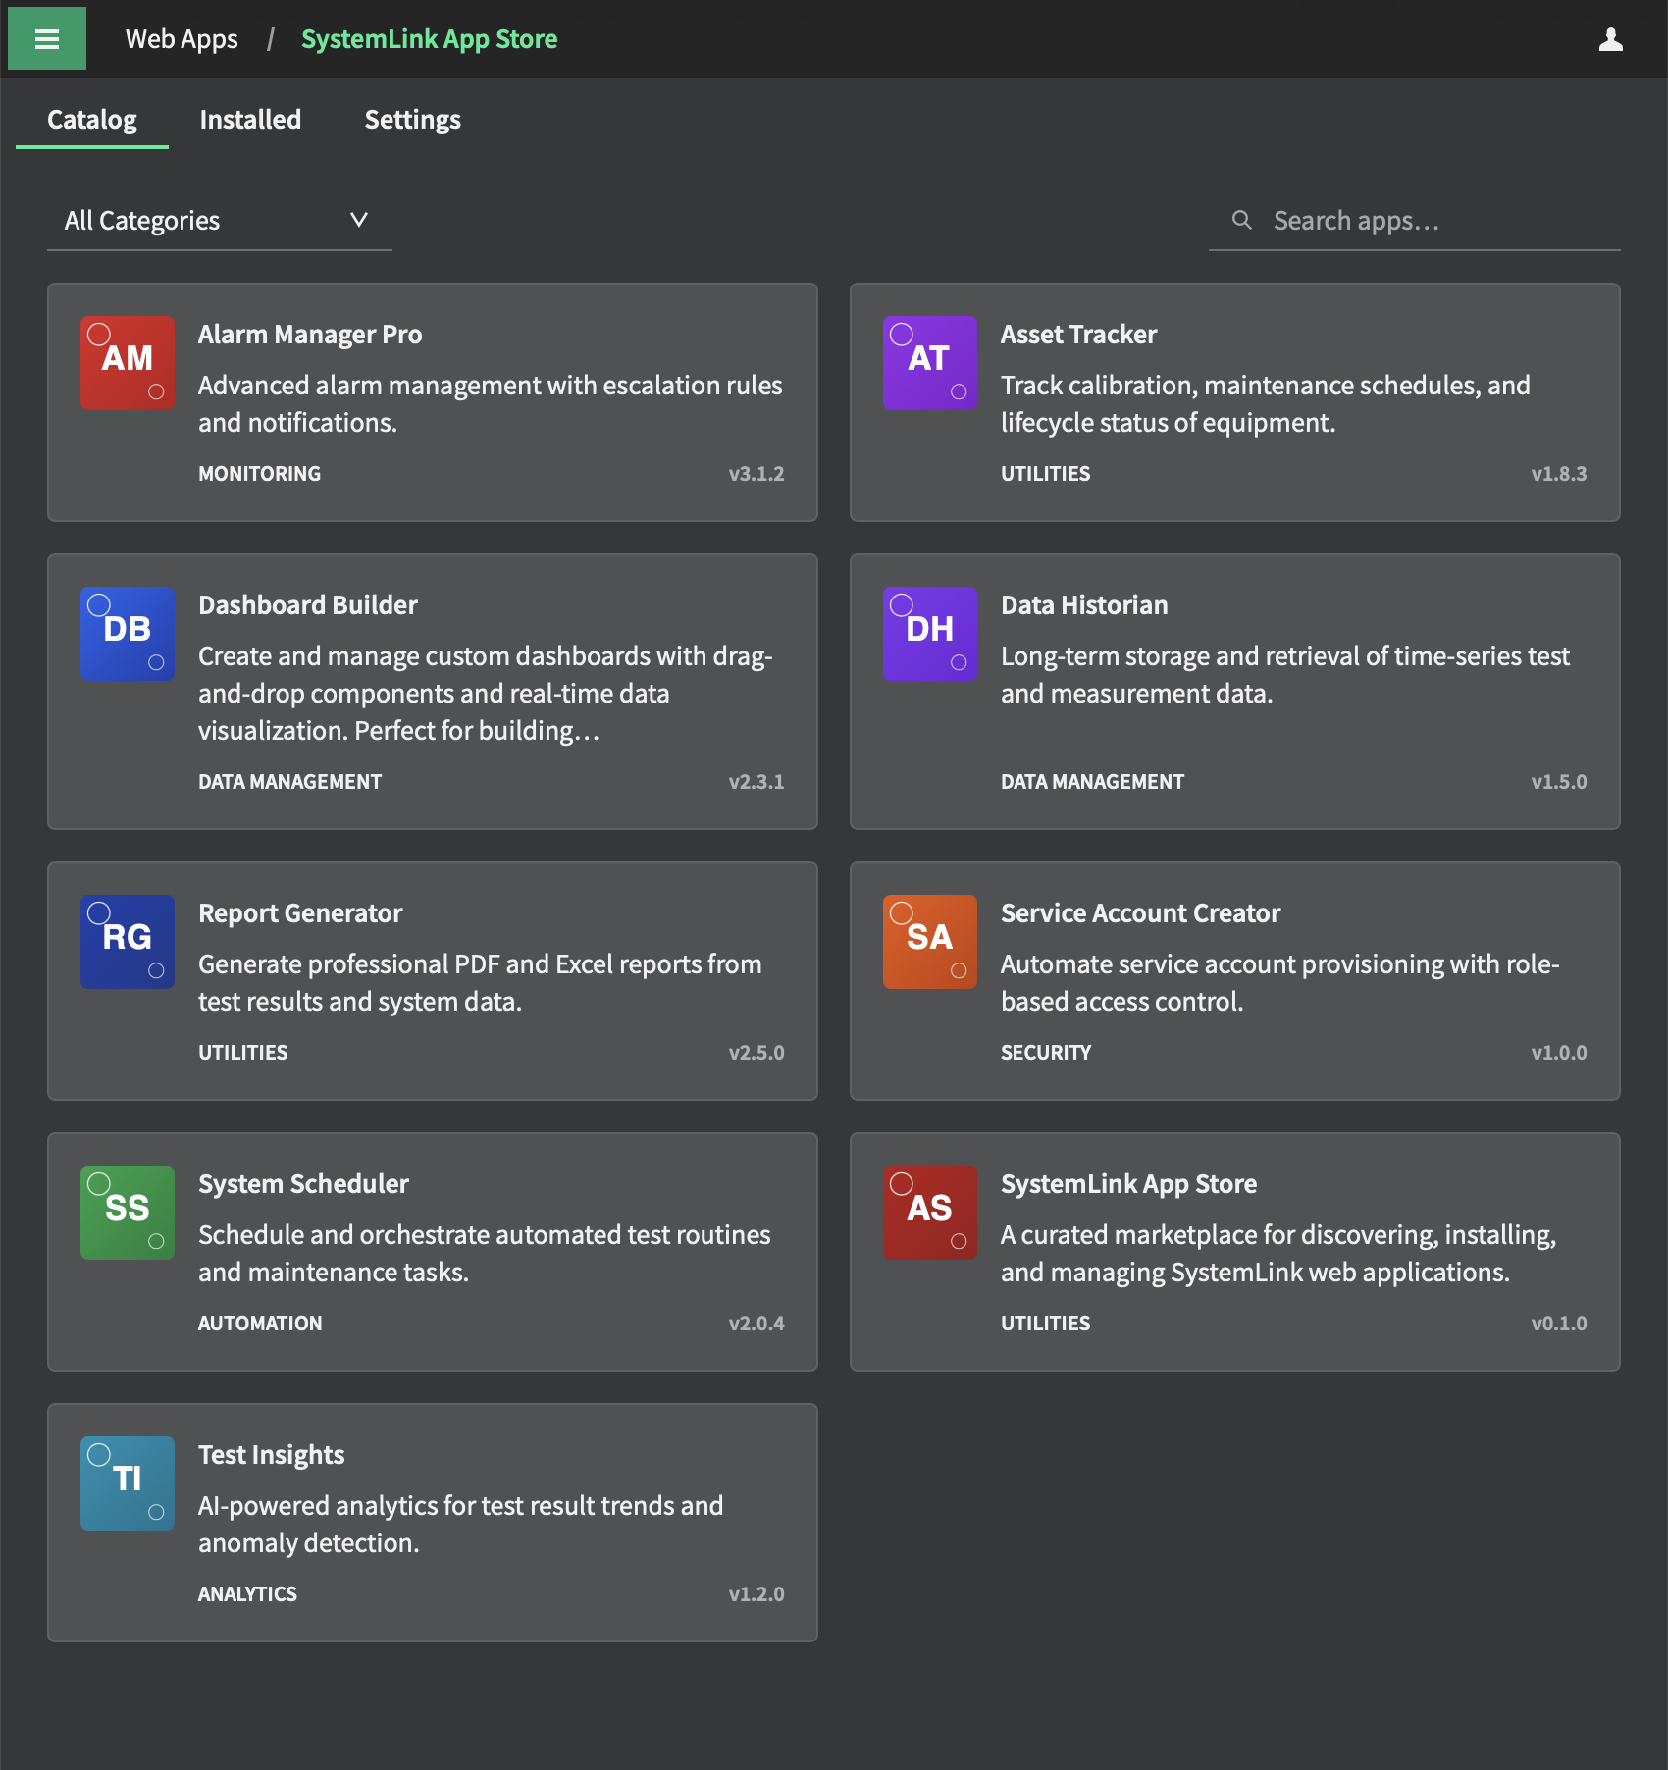Image resolution: width=1668 pixels, height=1770 pixels.
Task: Open Alarm Manager Pro title
Action: (310, 335)
